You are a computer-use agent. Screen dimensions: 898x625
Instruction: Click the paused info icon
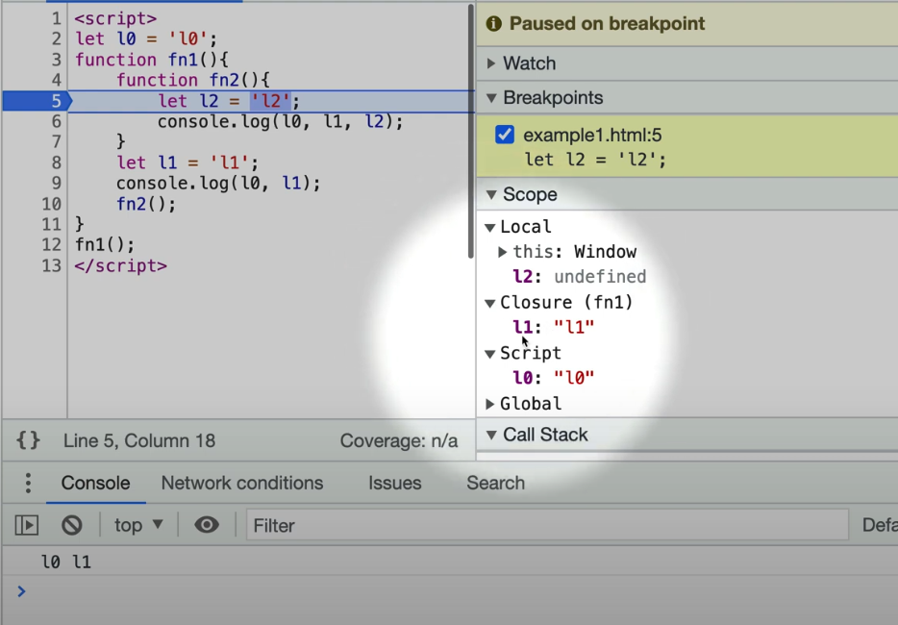pos(493,23)
